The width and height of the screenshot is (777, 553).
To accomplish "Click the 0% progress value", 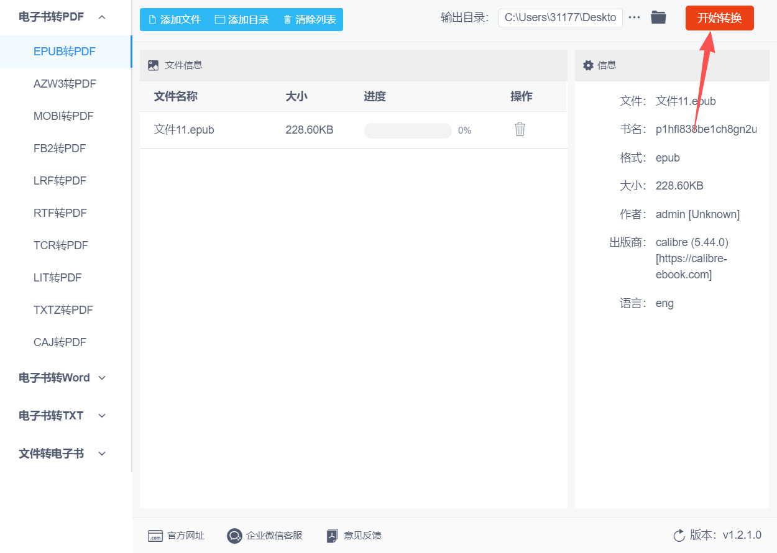I will pyautogui.click(x=464, y=130).
